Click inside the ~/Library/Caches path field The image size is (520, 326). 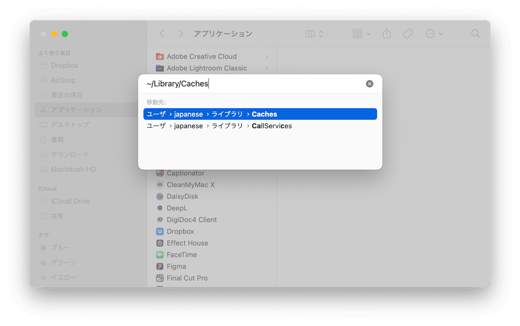pyautogui.click(x=252, y=84)
